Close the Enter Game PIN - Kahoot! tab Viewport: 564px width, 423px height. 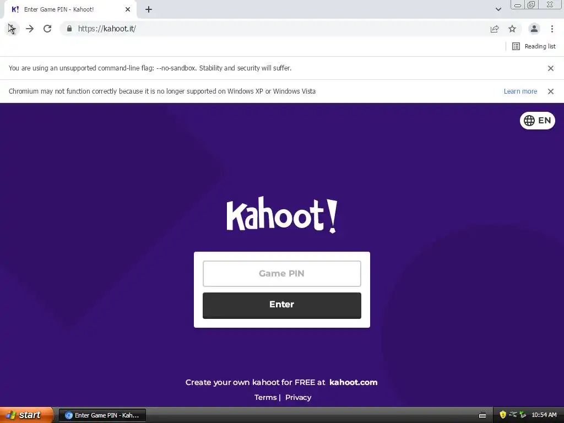click(x=128, y=9)
